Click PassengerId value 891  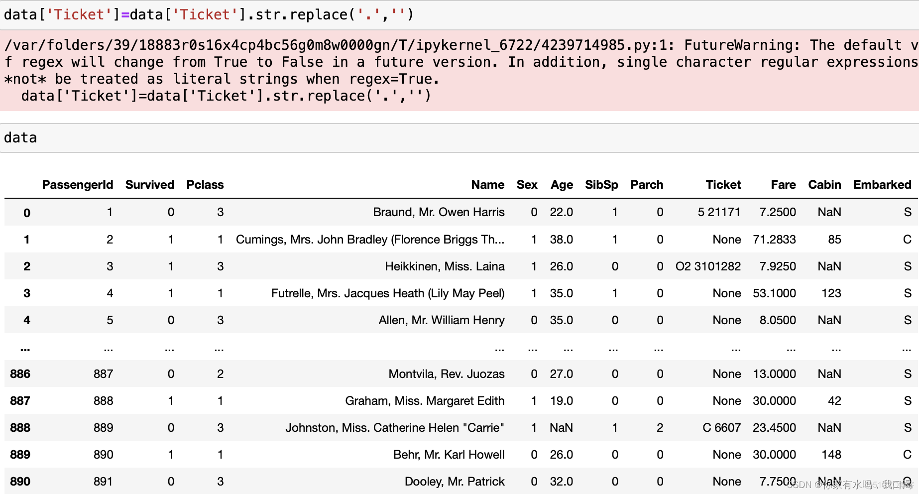[104, 482]
